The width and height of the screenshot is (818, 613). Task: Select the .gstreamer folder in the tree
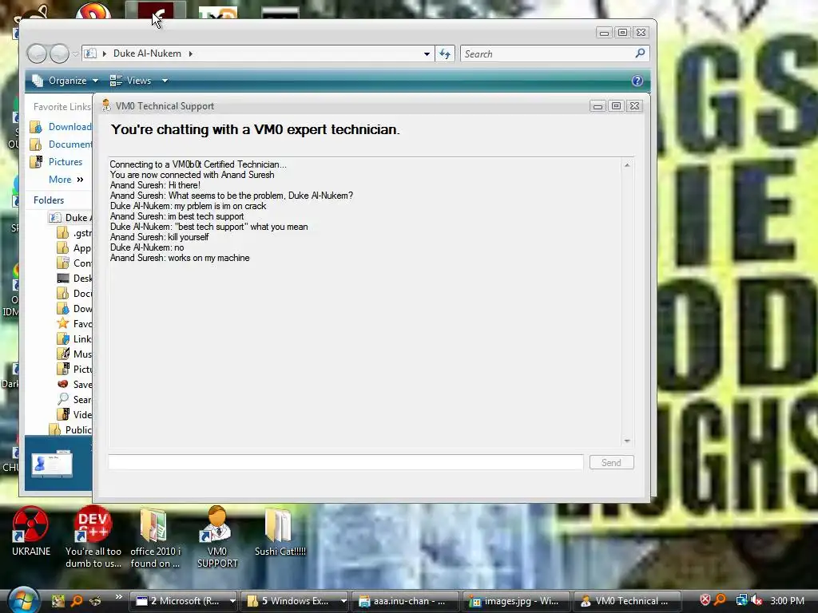point(74,233)
